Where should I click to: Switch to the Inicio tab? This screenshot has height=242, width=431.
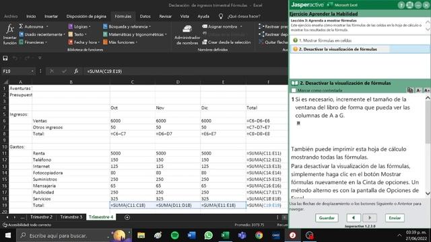point(31,16)
